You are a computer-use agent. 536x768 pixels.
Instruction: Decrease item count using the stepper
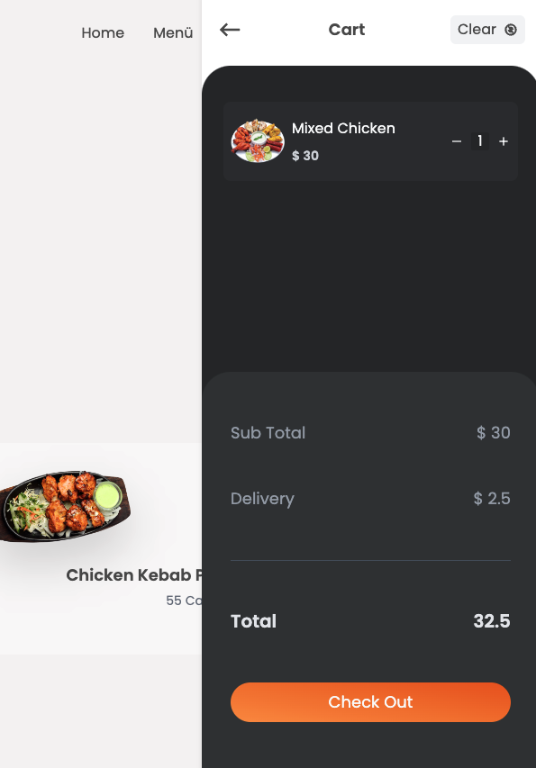point(457,141)
